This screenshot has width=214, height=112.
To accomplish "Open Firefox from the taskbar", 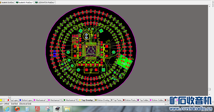I will coord(17,109).
